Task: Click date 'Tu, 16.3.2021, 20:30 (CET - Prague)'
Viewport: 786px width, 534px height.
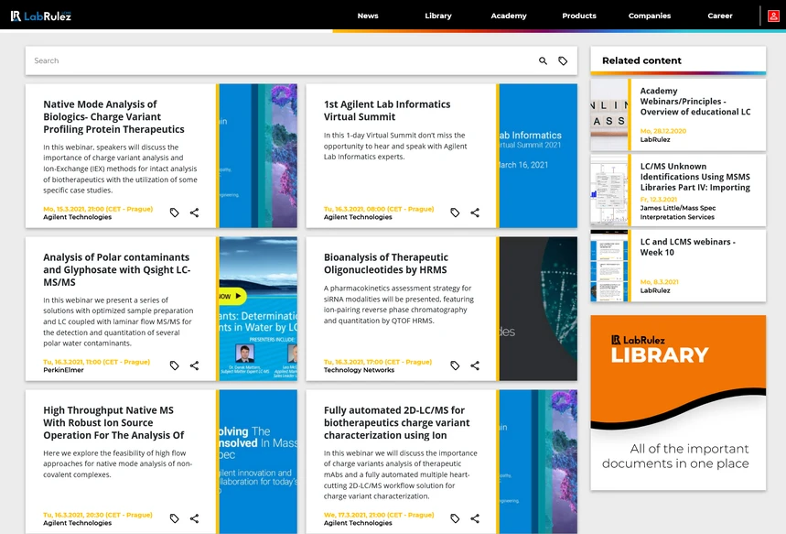Action: 98,515
